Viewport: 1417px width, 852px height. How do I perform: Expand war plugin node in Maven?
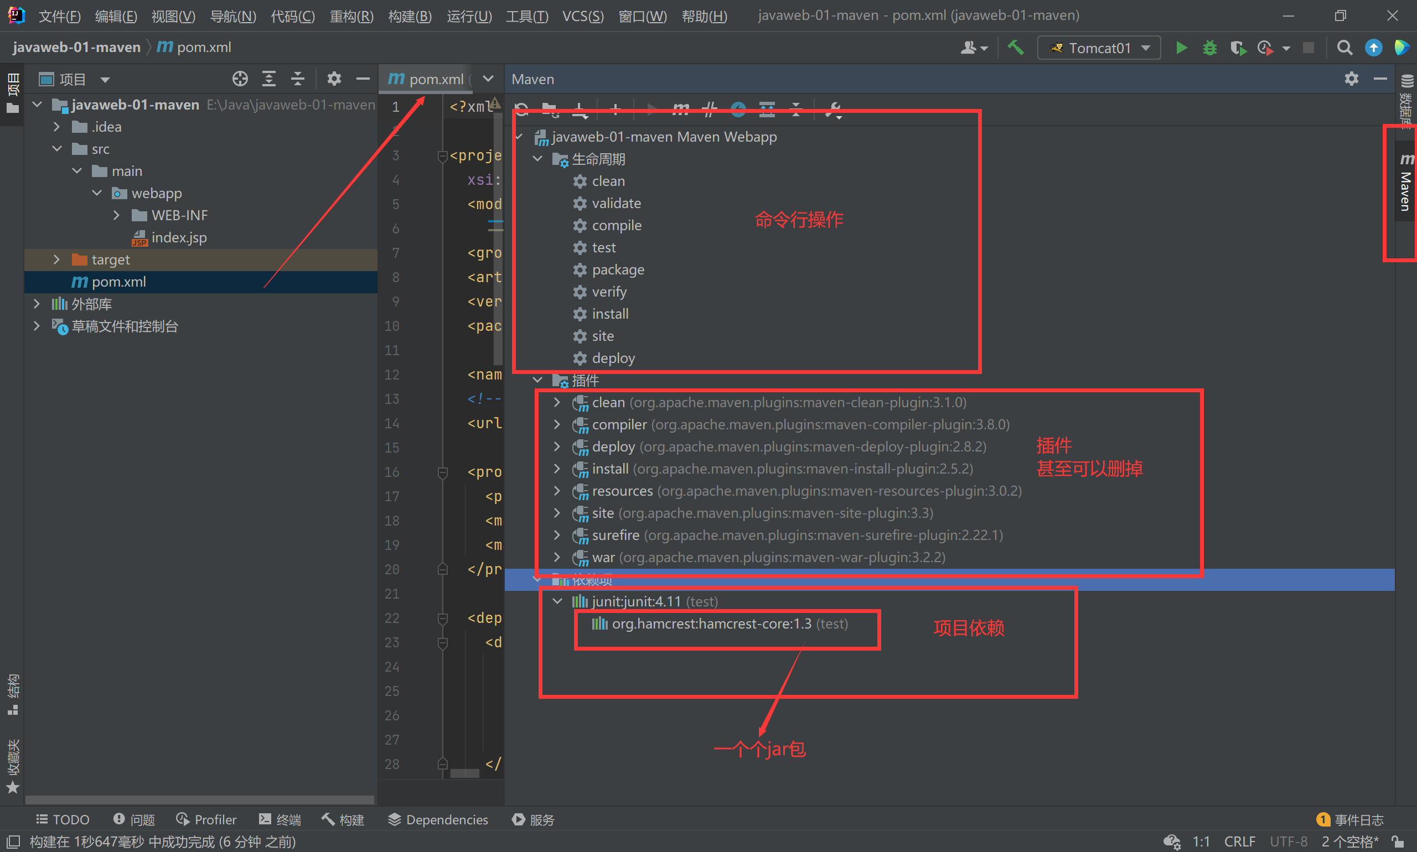[x=557, y=557]
